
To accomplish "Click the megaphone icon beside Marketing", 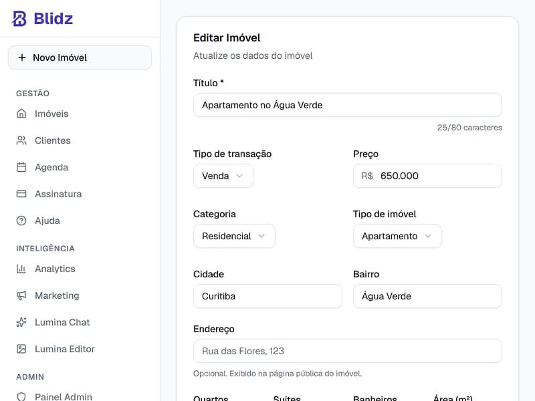I will (21, 295).
